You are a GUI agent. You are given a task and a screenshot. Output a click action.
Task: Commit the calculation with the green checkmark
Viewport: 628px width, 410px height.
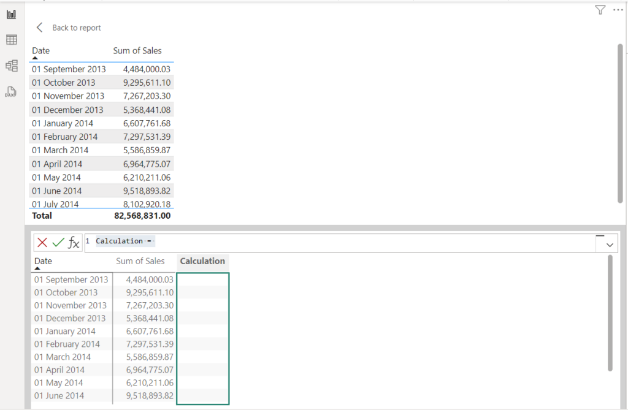(x=57, y=242)
